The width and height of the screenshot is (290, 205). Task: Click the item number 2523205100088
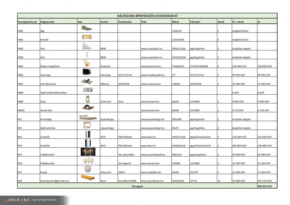pyautogui.click(x=199, y=66)
